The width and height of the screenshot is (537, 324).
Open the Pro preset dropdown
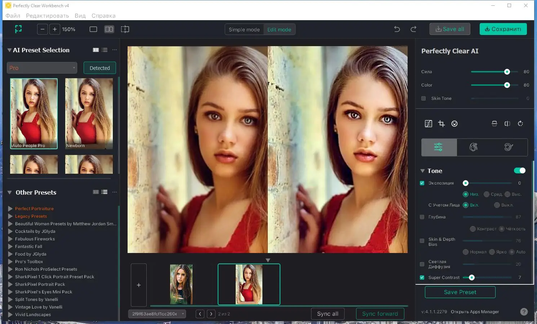42,68
